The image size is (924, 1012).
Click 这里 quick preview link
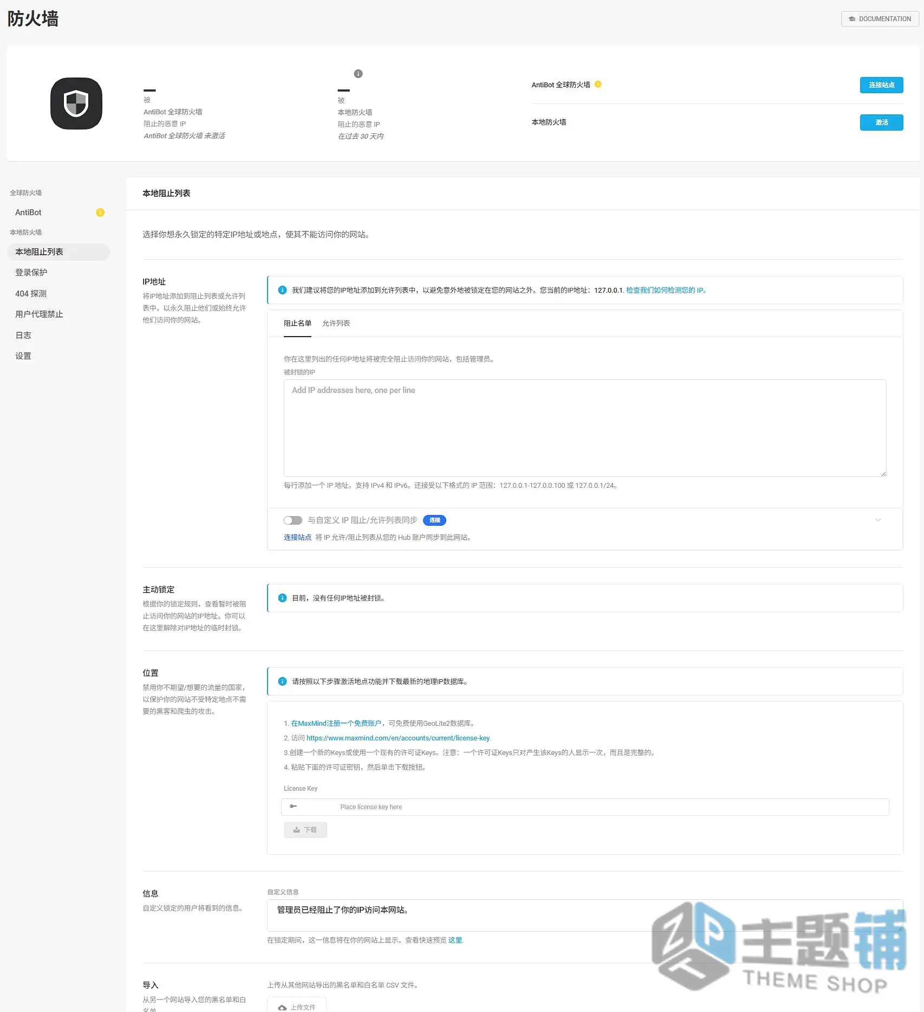(455, 940)
